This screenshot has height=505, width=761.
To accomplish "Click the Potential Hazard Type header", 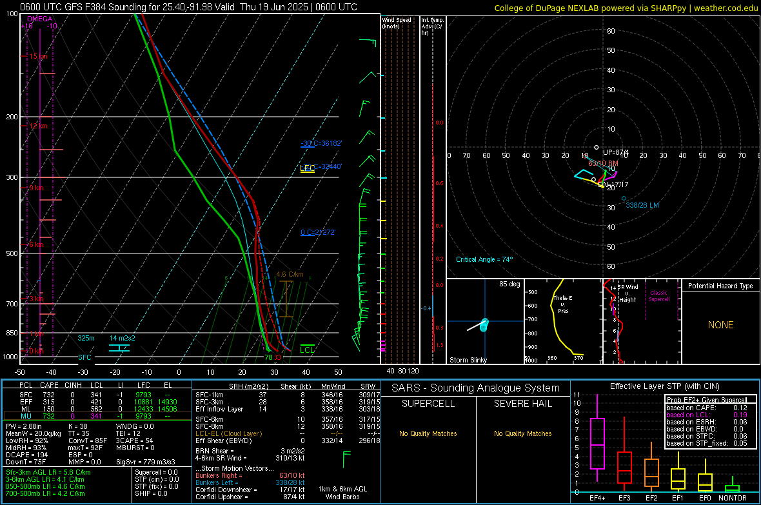I will click(x=720, y=286).
